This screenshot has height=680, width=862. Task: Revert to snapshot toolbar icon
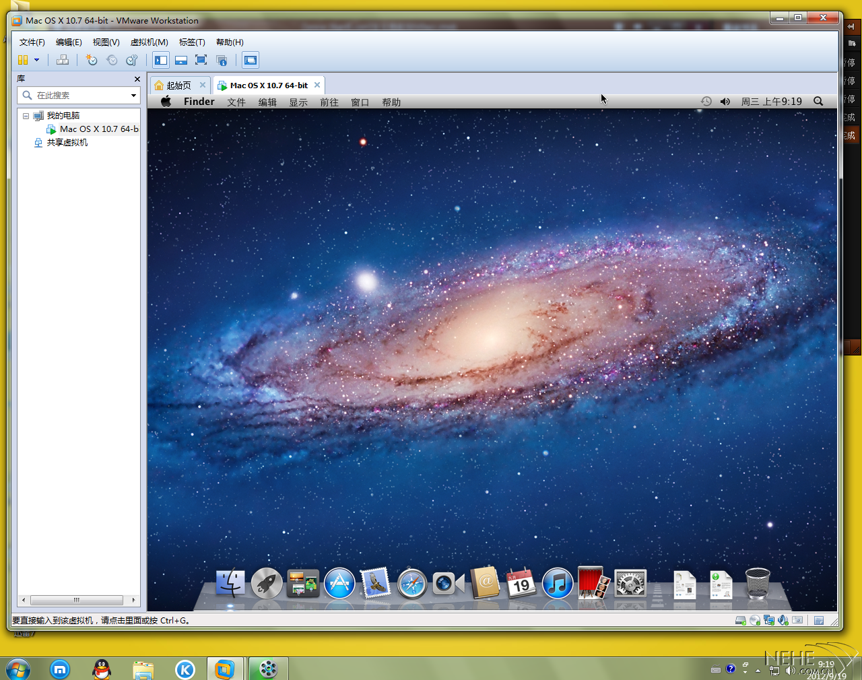click(x=112, y=60)
